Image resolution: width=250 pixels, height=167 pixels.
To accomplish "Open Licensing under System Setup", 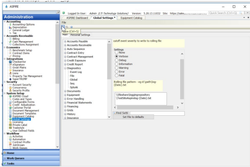I will click(18, 122).
